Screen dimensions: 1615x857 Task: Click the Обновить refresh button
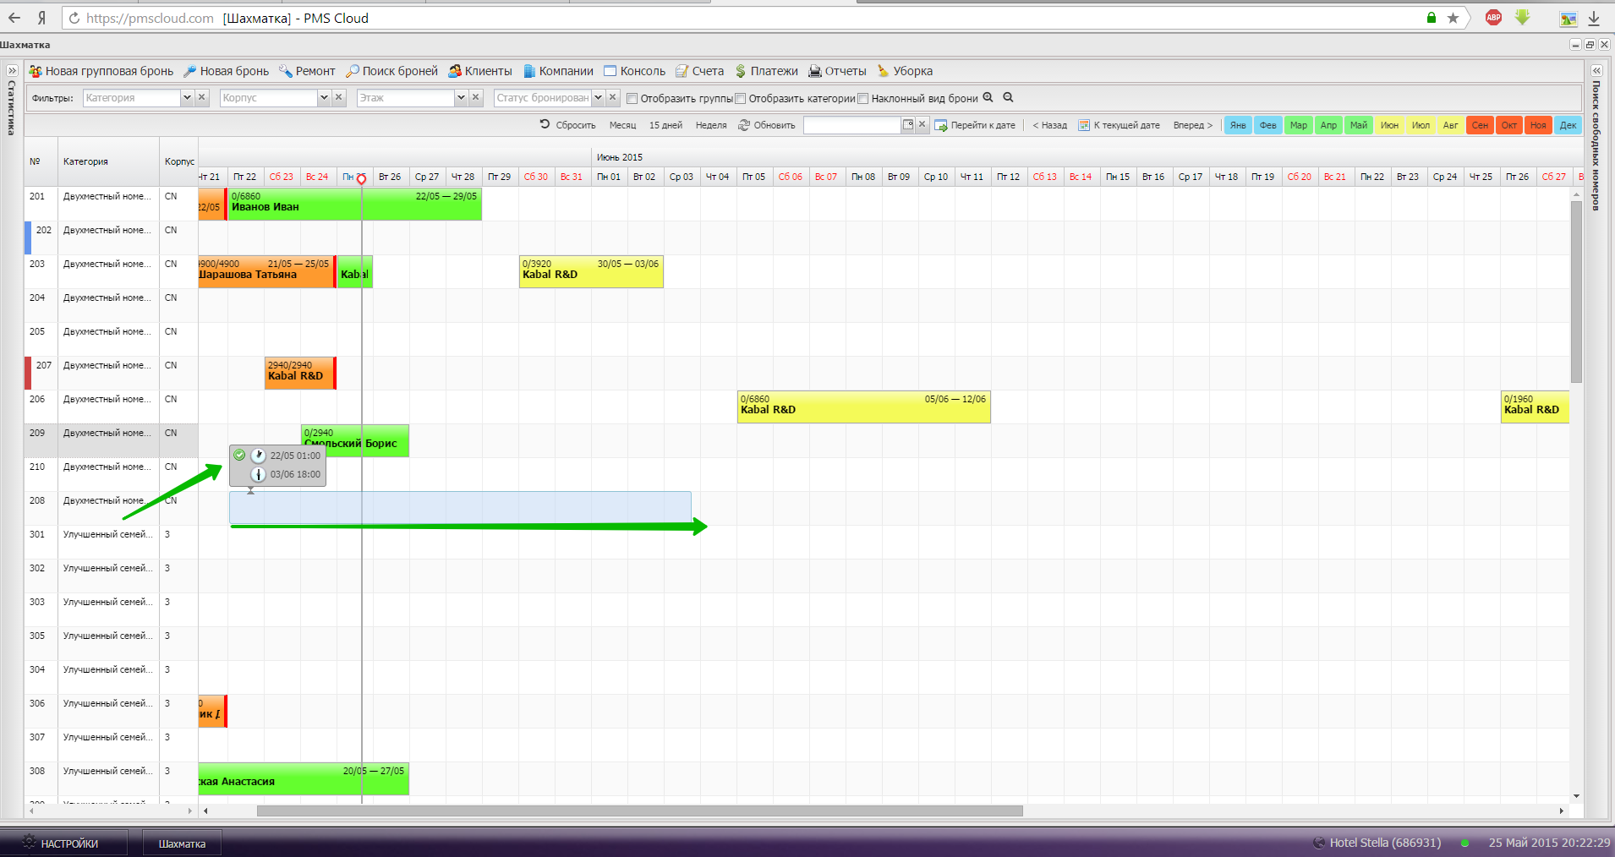(x=767, y=125)
